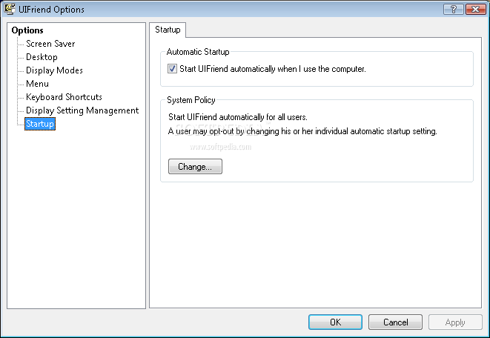Image resolution: width=490 pixels, height=338 pixels.
Task: Click the 'A user may opt-out' policy text
Action: [302, 131]
